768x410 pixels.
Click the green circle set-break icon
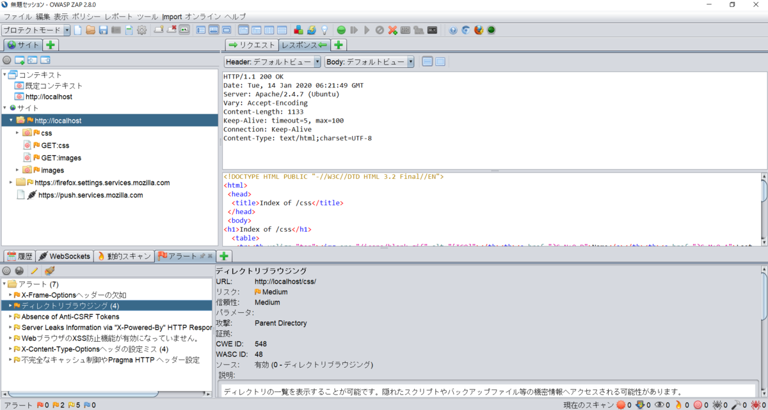click(341, 30)
